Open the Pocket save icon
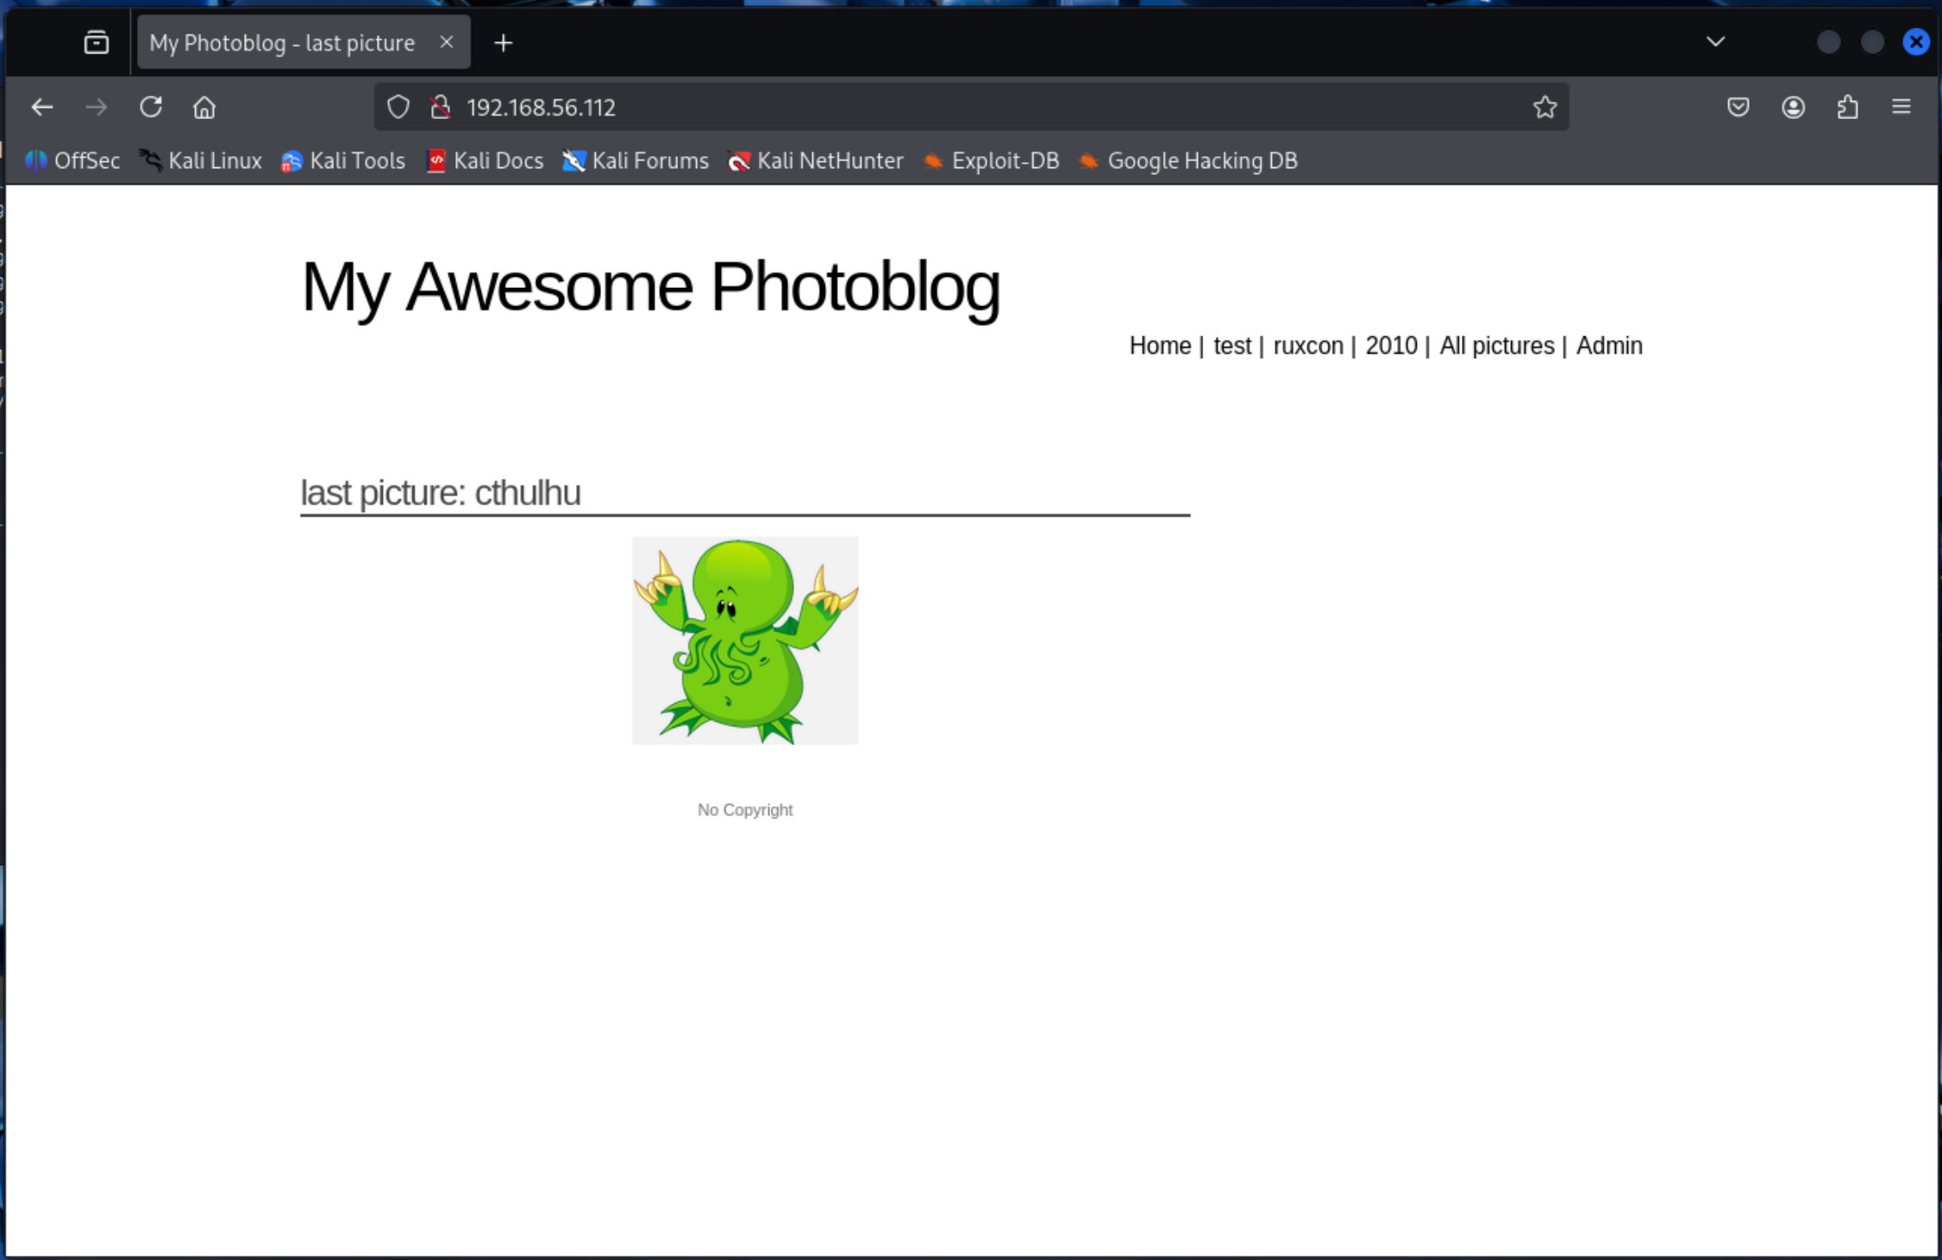The image size is (1942, 1260). click(1738, 107)
